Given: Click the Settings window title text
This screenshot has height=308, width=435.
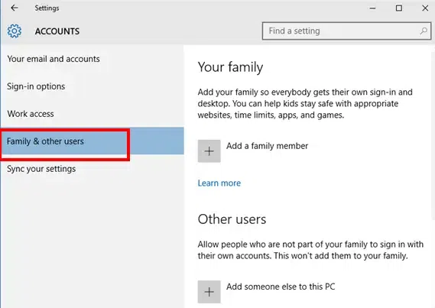Looking at the screenshot, I should click(47, 8).
